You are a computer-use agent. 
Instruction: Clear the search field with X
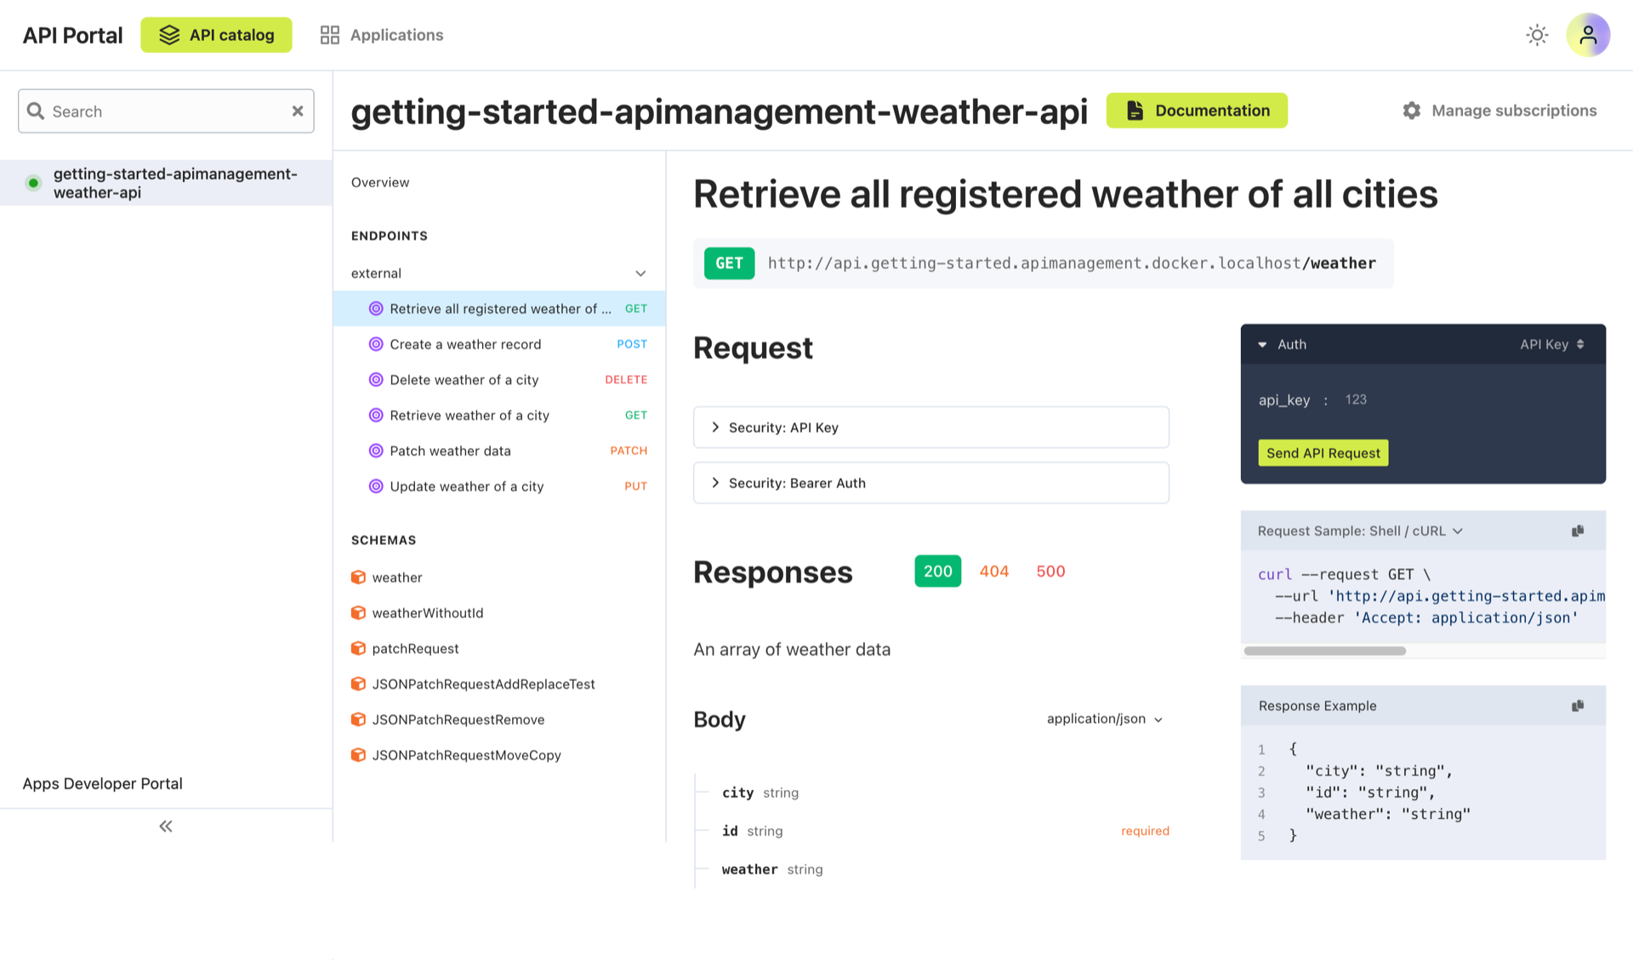[298, 111]
